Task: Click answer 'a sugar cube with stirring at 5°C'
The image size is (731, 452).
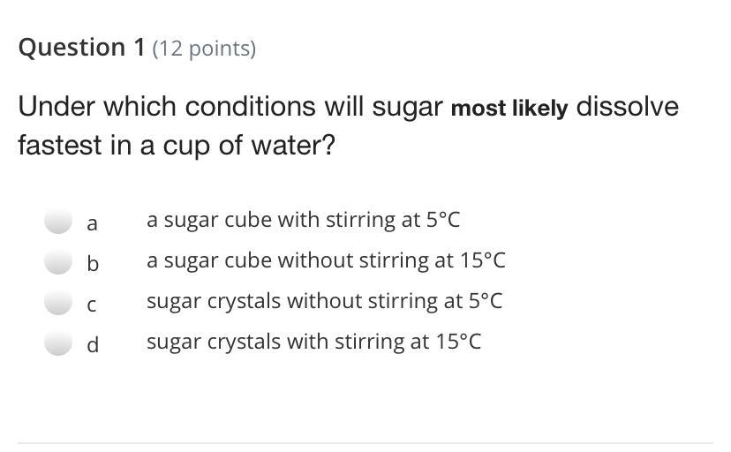Action: 303,220
